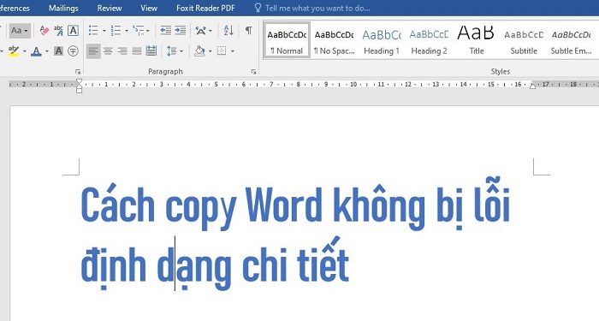The height and width of the screenshot is (321, 599).
Task: Click the word "Word" in the heading
Action: 284,205
